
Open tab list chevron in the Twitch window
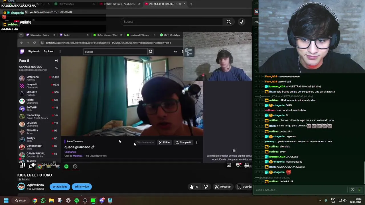click(21, 35)
